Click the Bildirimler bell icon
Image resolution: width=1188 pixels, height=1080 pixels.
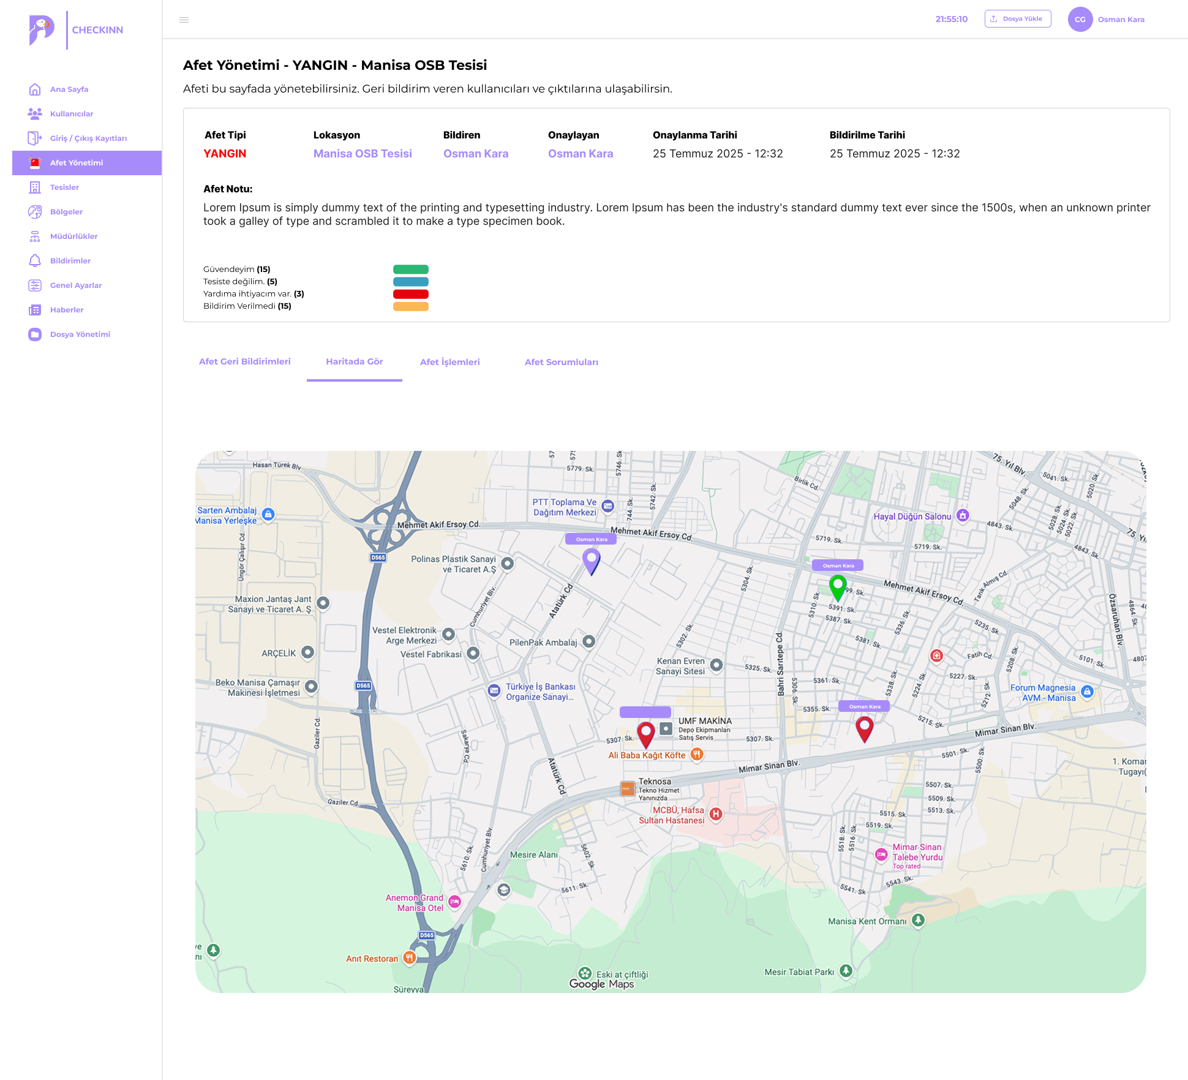tap(35, 261)
